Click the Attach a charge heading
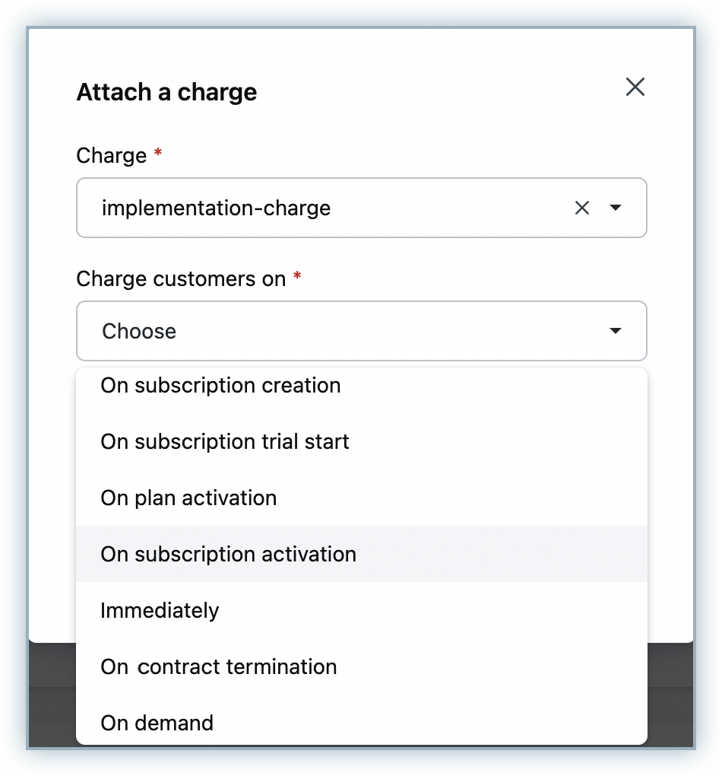This screenshot has height=776, width=722. (x=166, y=93)
